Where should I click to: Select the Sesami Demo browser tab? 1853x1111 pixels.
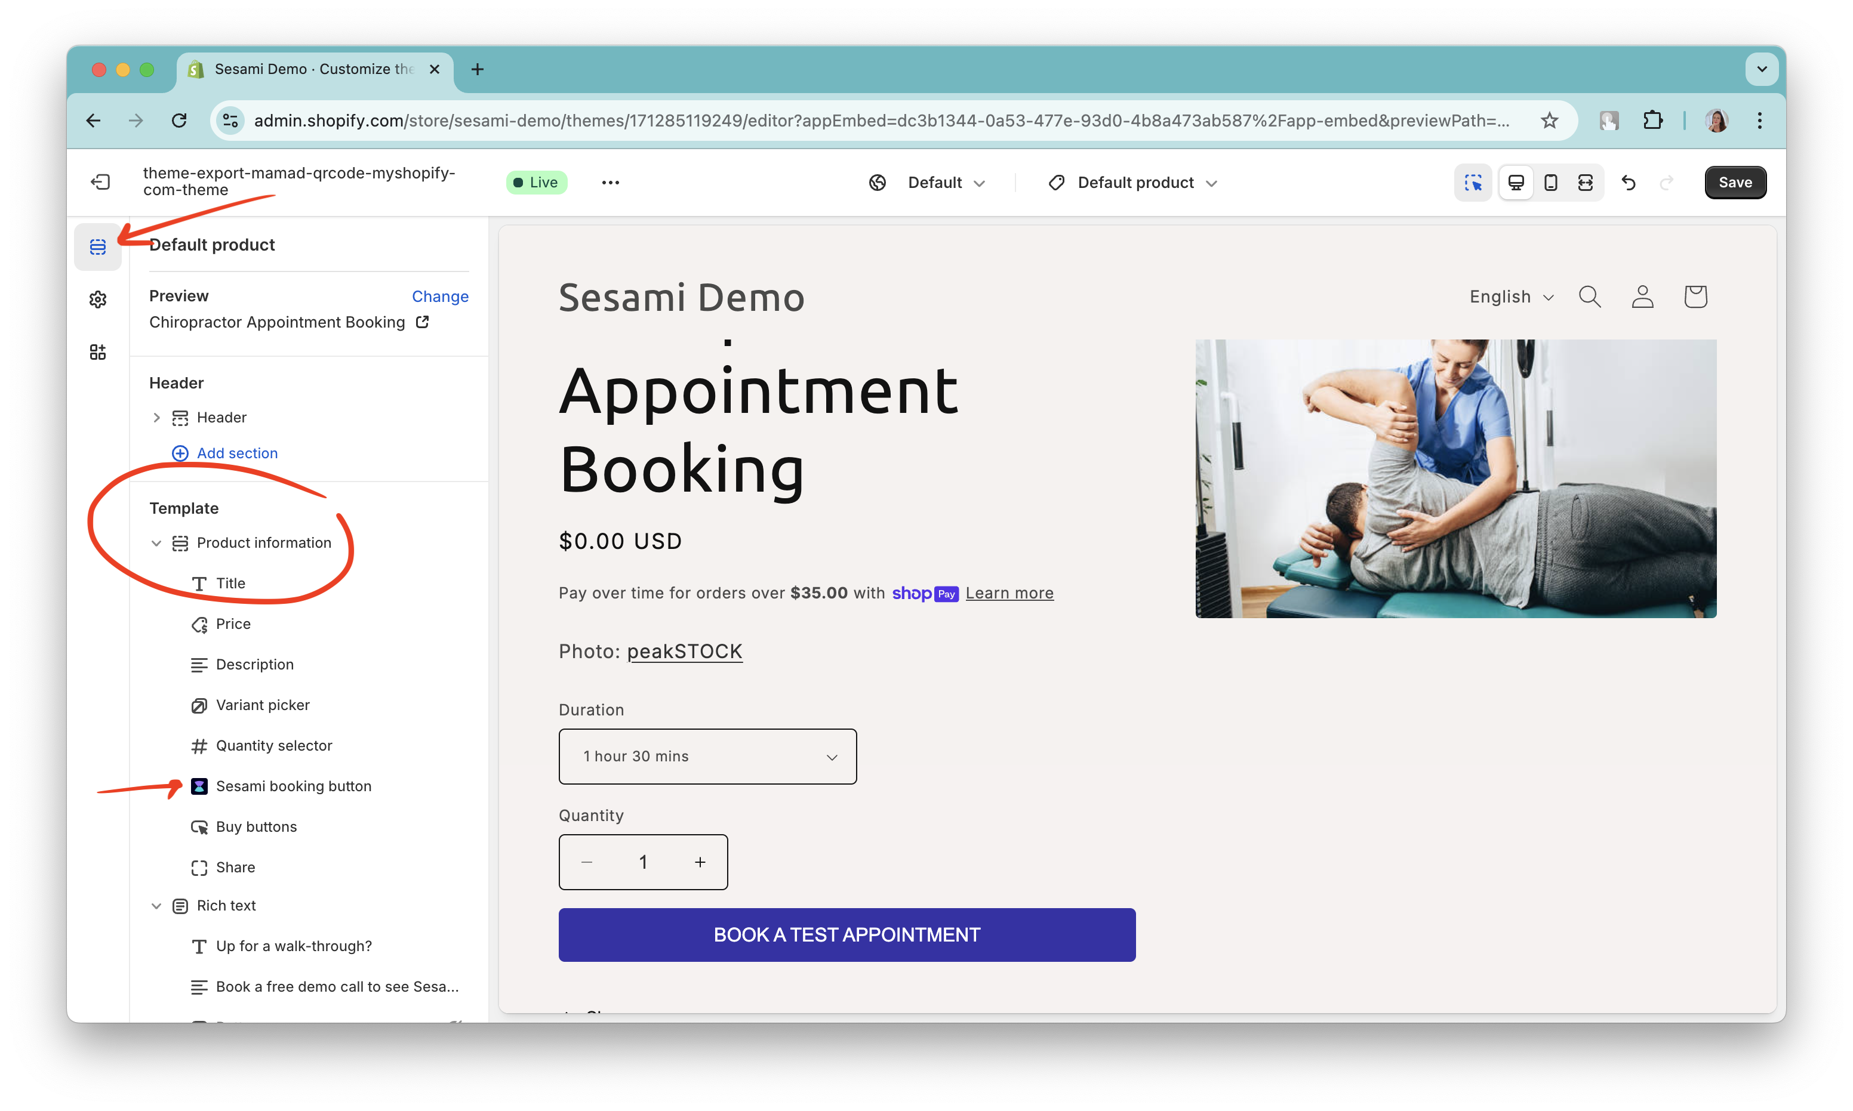315,70
